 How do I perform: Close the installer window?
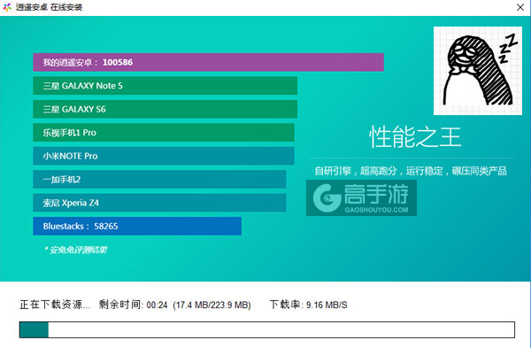tap(519, 7)
